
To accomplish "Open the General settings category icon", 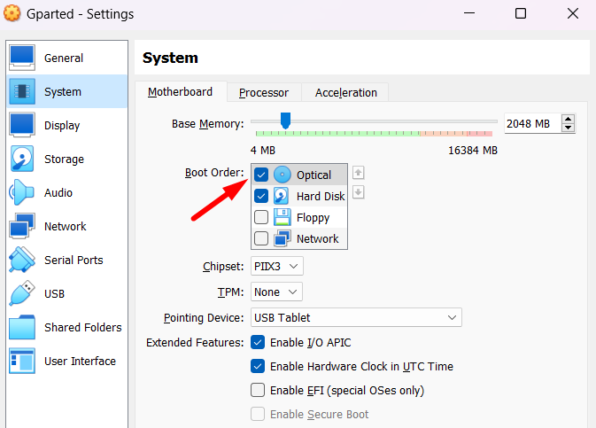I will click(22, 58).
